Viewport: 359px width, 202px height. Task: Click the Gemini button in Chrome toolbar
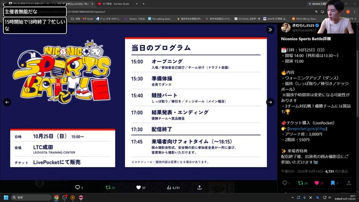[x=317, y=4]
